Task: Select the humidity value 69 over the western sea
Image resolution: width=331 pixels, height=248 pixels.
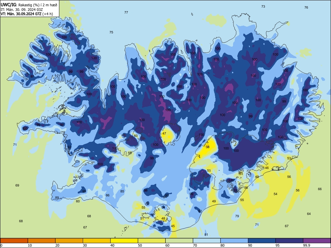Action: point(17,186)
